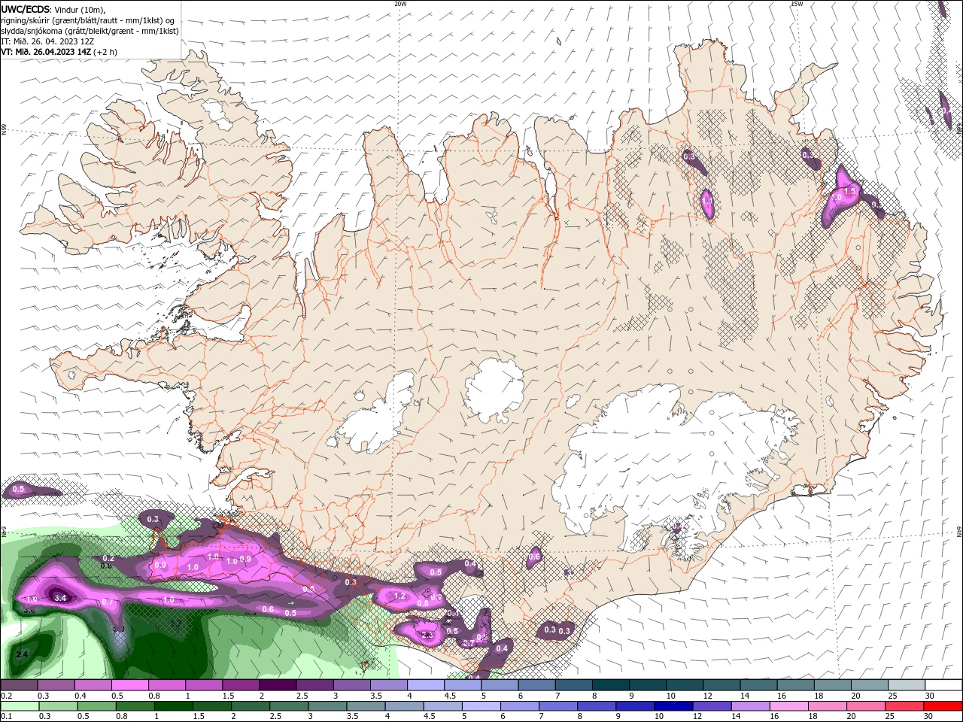The height and width of the screenshot is (722, 963).
Task: Click the 1.1 label in the north purple patch
Action: [x=706, y=200]
